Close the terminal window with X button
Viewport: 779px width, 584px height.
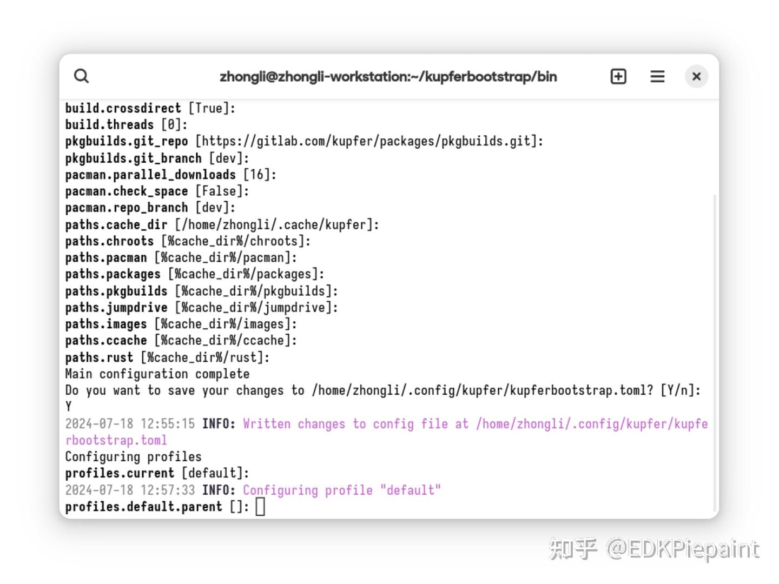click(x=697, y=76)
